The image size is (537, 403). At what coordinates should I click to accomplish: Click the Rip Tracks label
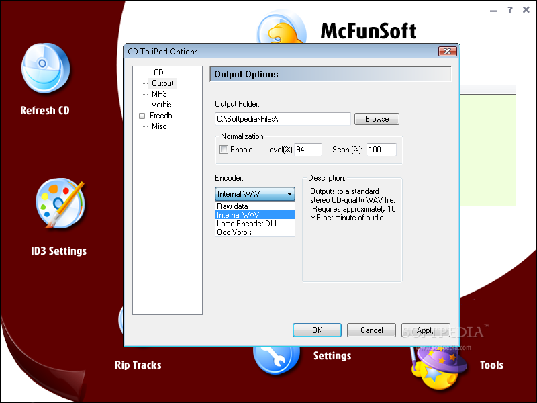[x=138, y=365]
